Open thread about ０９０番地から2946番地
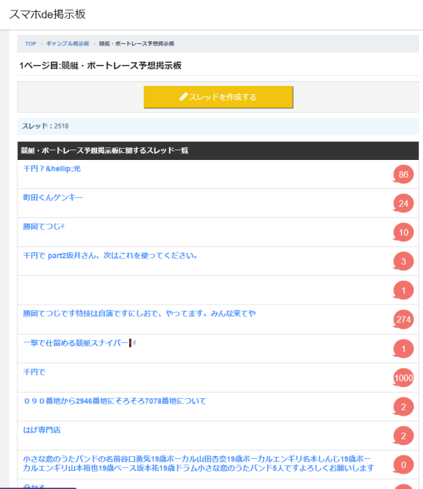 point(114,401)
